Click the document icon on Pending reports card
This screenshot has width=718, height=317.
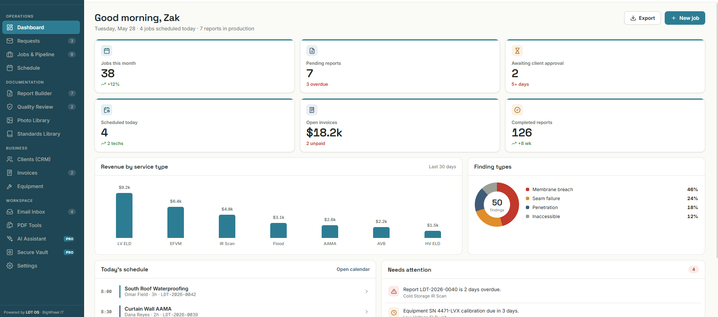pyautogui.click(x=312, y=51)
